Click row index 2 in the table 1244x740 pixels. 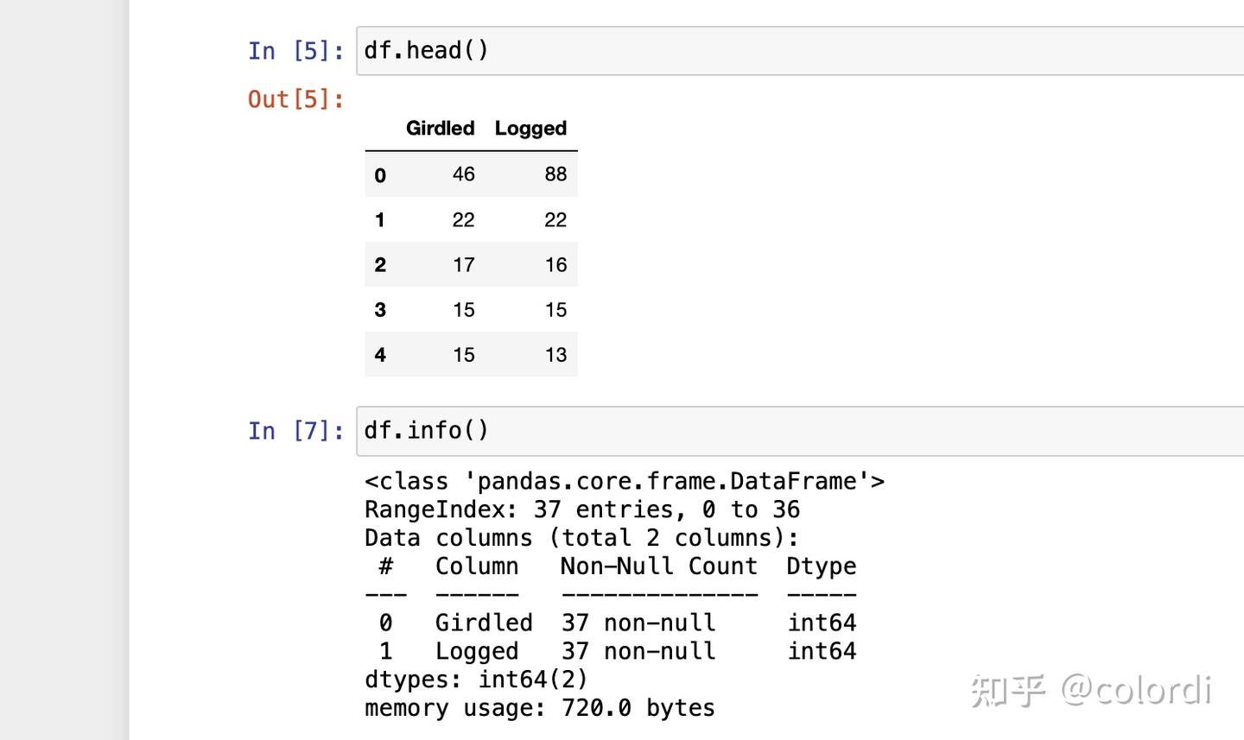(x=380, y=265)
